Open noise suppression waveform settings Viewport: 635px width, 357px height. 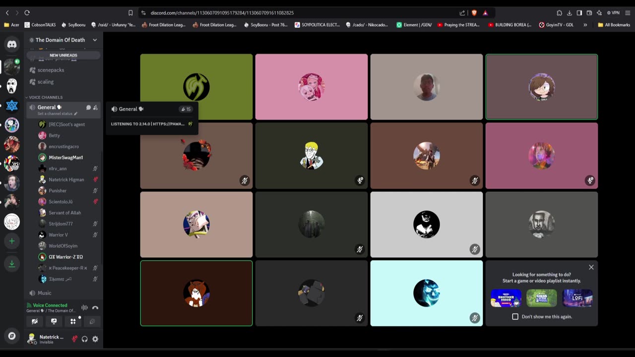(x=84, y=308)
